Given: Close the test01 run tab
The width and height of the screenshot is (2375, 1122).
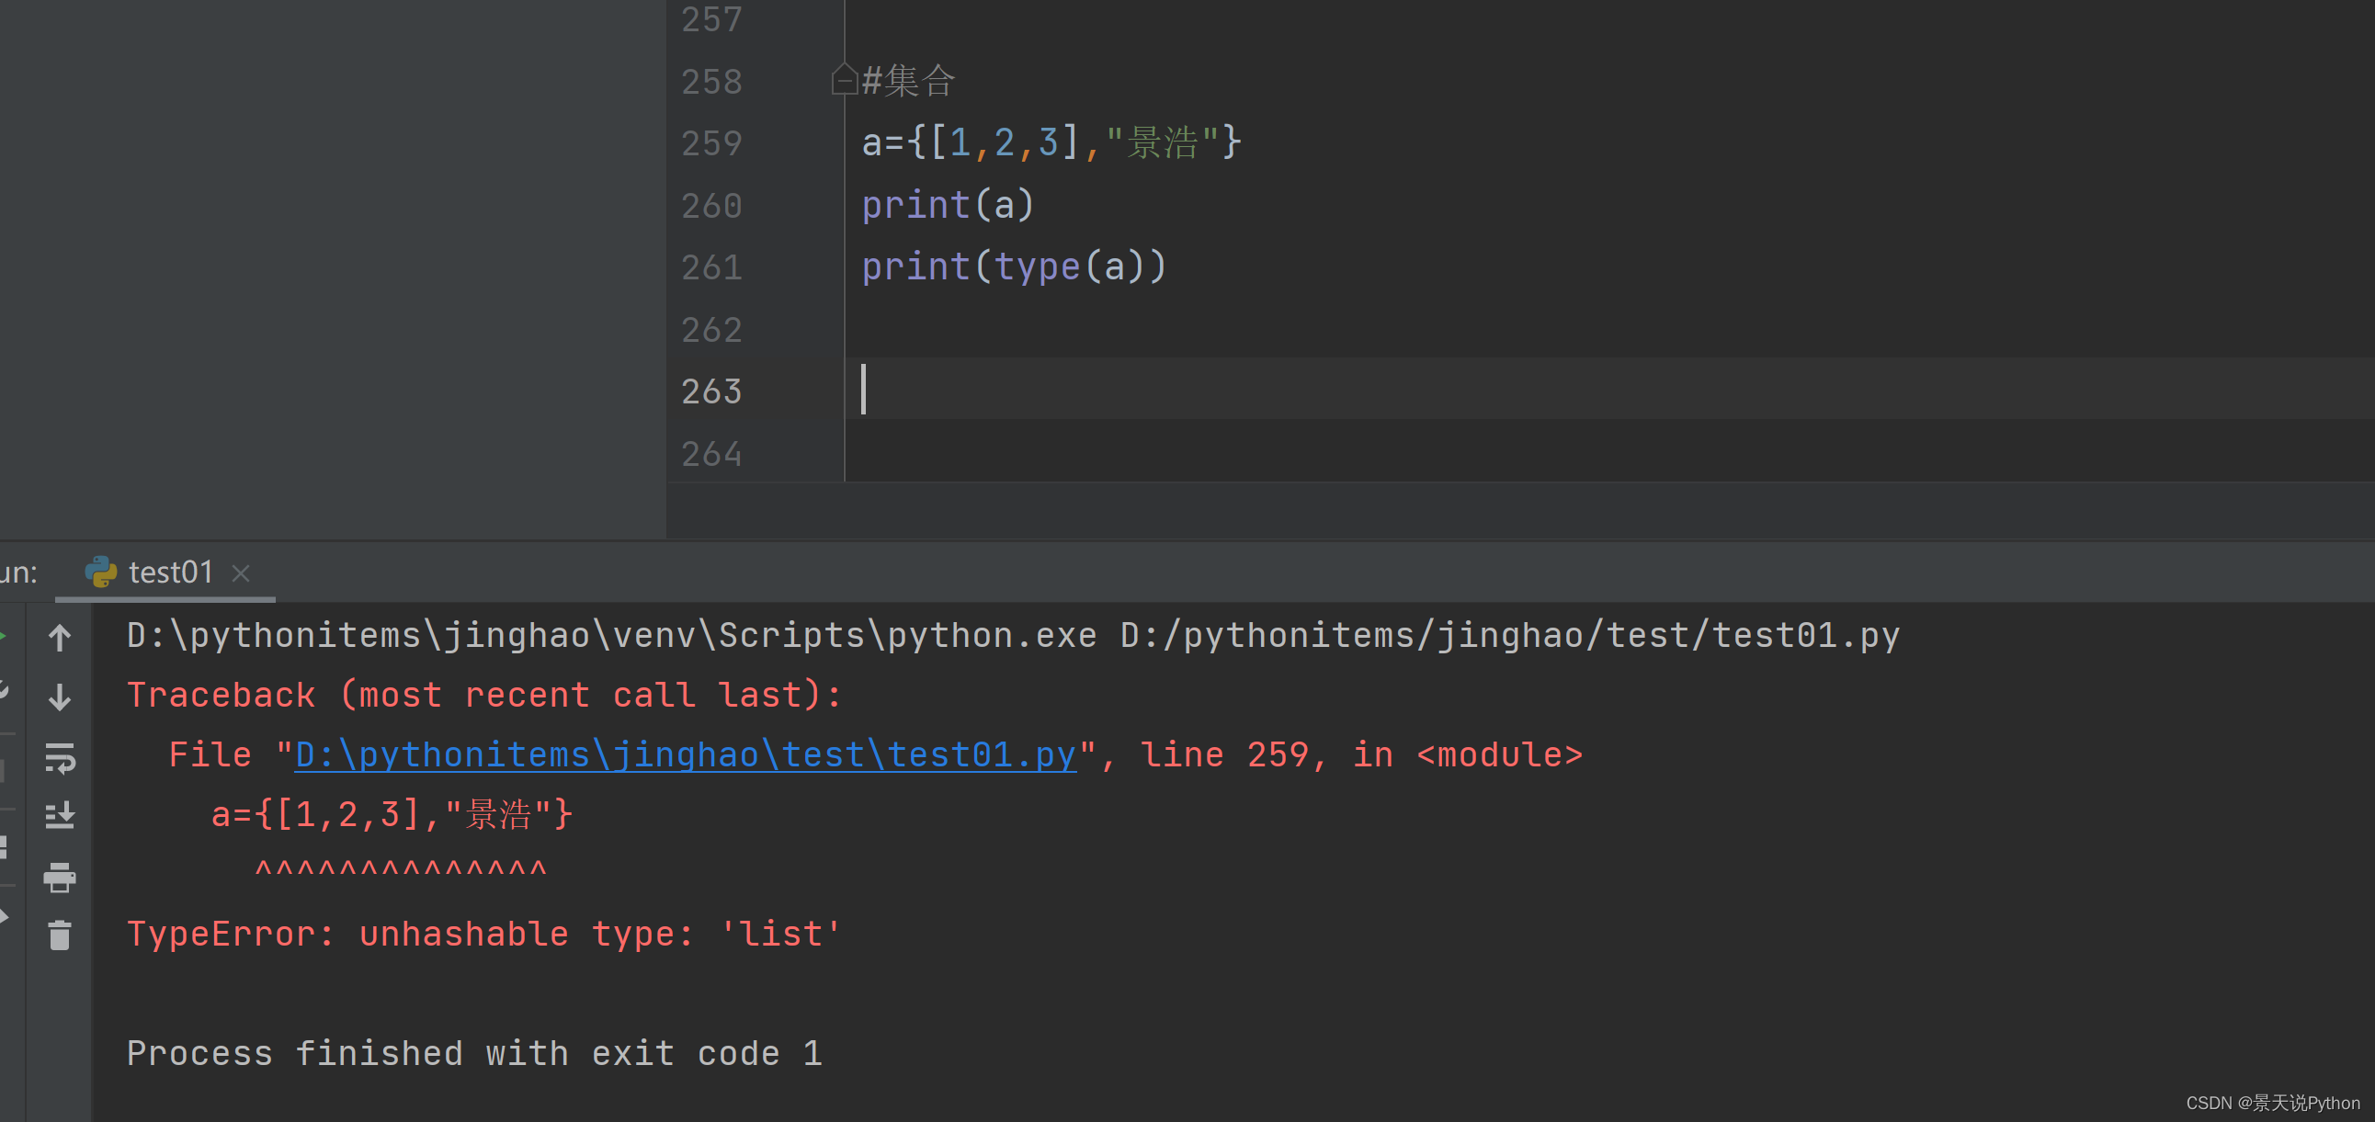Looking at the screenshot, I should (241, 573).
